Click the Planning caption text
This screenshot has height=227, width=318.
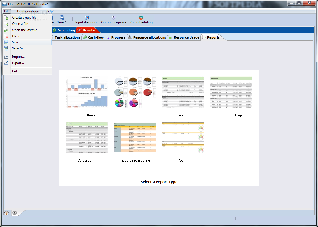click(x=183, y=115)
